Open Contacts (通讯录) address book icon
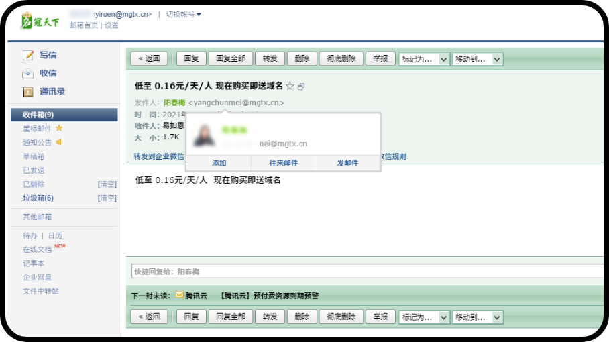The height and width of the screenshot is (342, 609). tap(28, 92)
